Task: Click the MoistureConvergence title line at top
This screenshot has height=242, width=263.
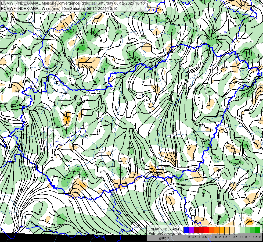Action: [x=73, y=3]
